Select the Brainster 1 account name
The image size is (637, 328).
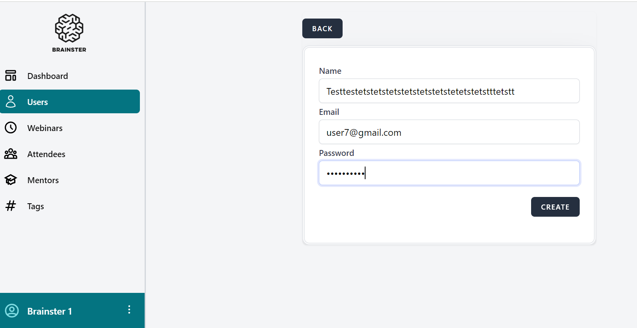[x=49, y=311]
